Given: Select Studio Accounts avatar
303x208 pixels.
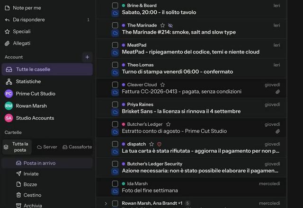Looking at the screenshot, I should coord(9,118).
